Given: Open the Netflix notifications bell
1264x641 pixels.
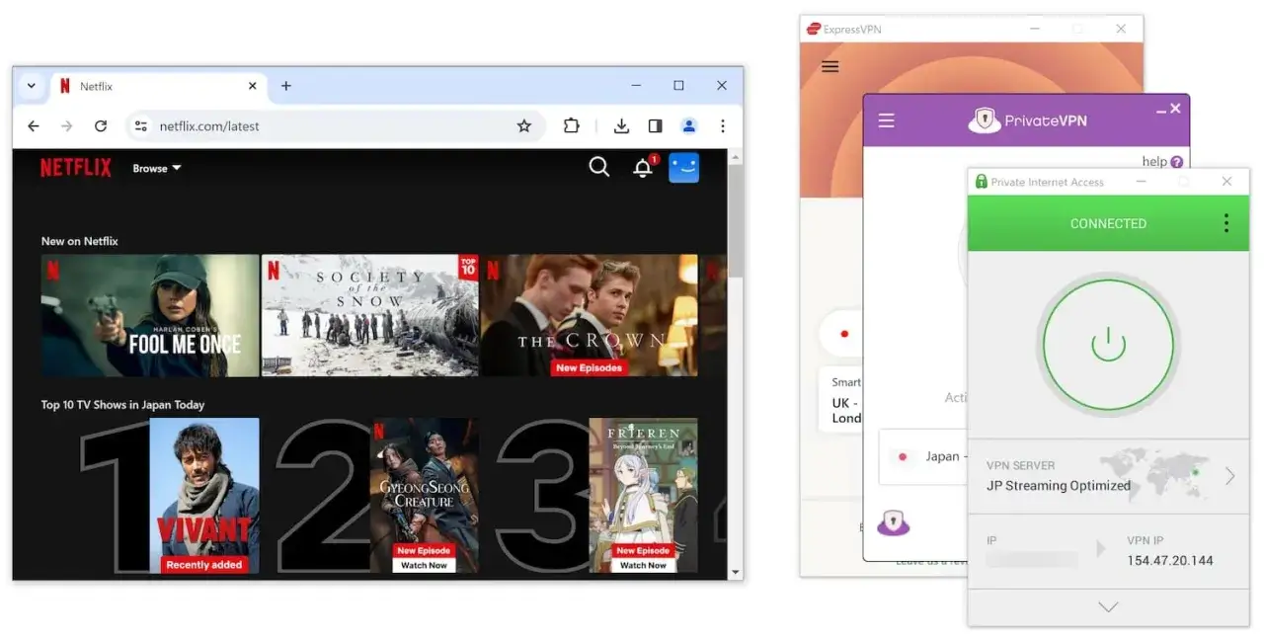Looking at the screenshot, I should pos(643,168).
